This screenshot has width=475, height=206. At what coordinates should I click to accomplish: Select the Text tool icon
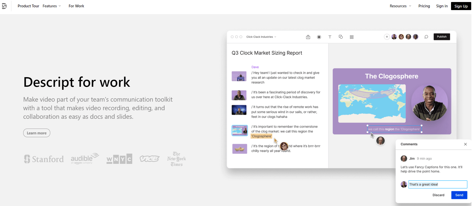click(330, 37)
